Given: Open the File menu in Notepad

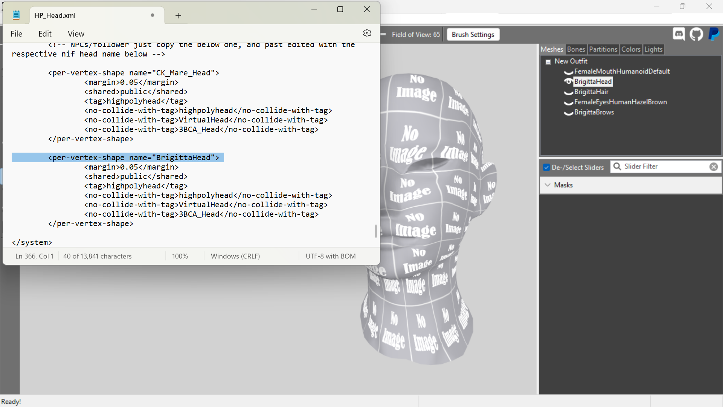Looking at the screenshot, I should pos(17,34).
